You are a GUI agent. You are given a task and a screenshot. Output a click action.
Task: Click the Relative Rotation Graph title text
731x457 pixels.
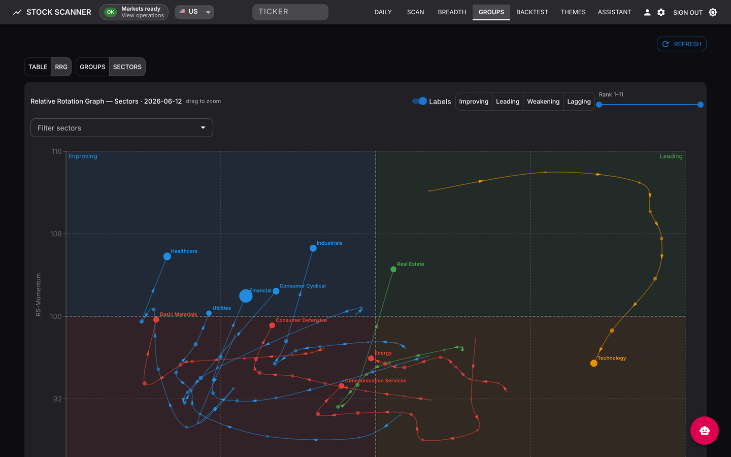(x=106, y=102)
